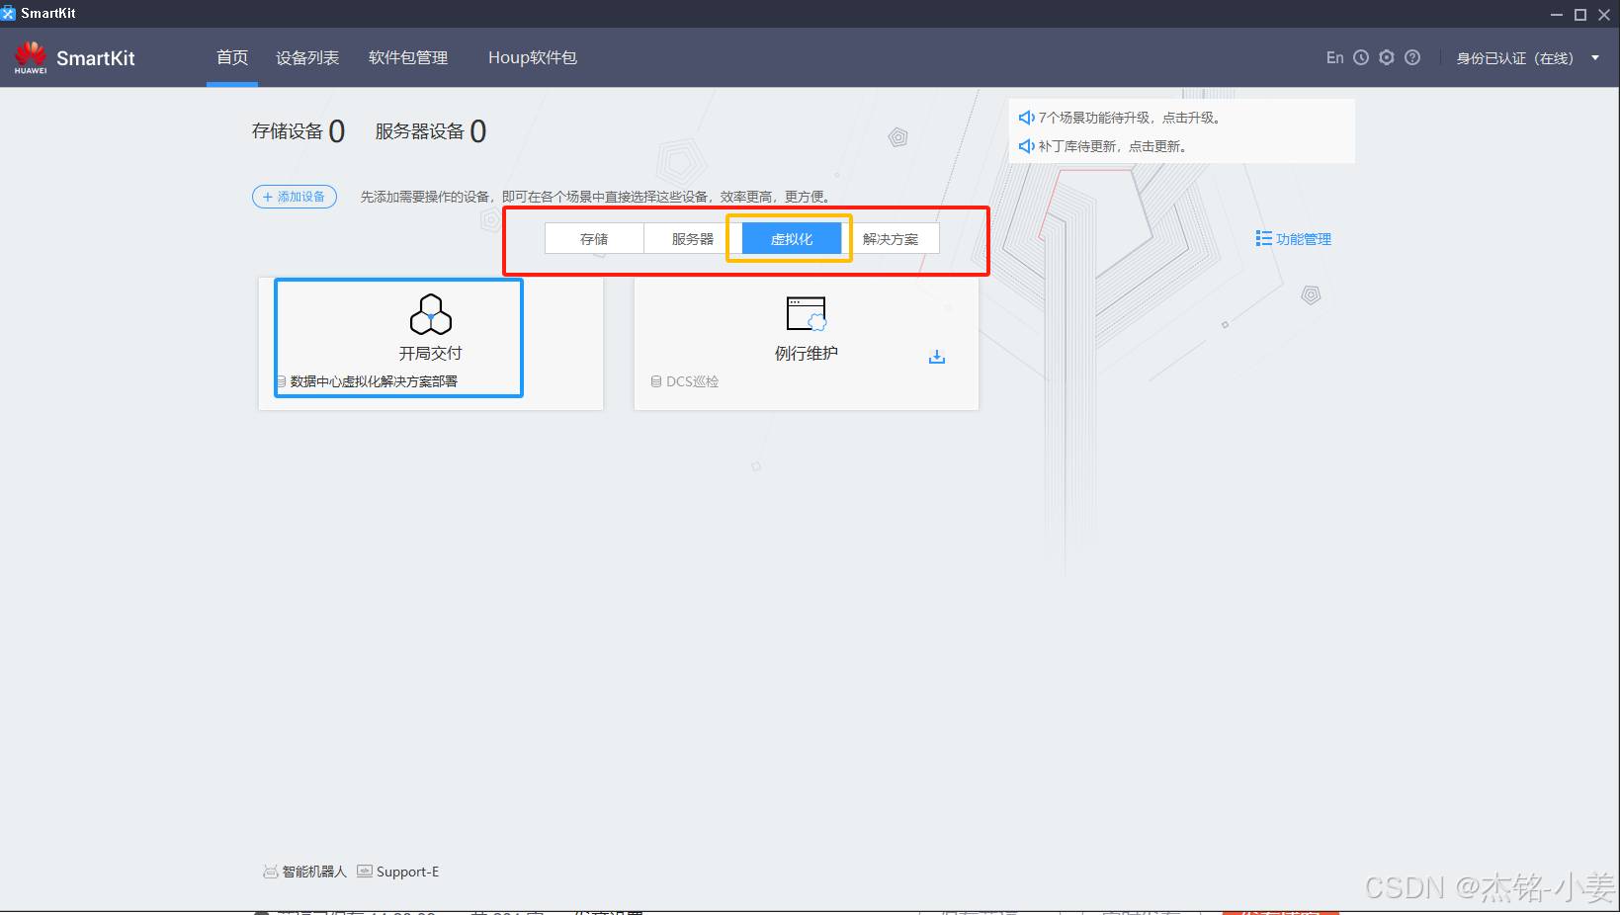Viewport: 1620px width, 915px height.
Task: Click the 开局交付 label
Action: pos(430,353)
